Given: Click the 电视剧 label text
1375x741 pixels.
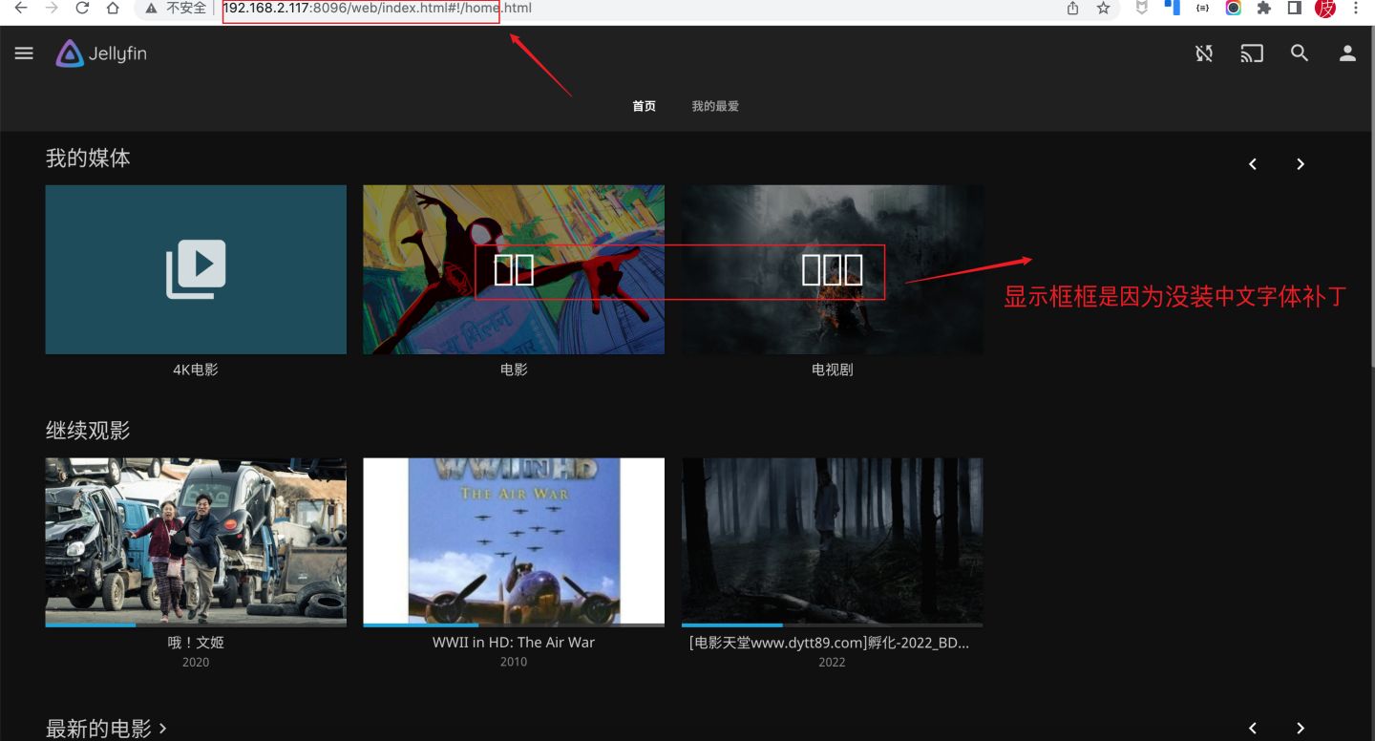Looking at the screenshot, I should 832,370.
